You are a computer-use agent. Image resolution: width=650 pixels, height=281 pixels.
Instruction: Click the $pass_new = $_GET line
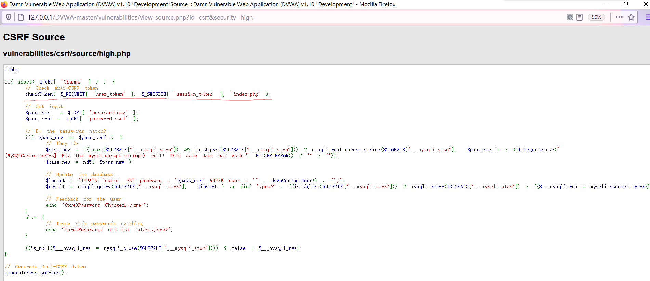click(x=81, y=113)
